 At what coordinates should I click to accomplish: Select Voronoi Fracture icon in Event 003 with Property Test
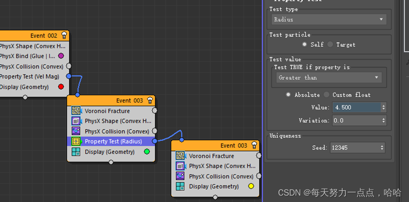[x=76, y=111]
